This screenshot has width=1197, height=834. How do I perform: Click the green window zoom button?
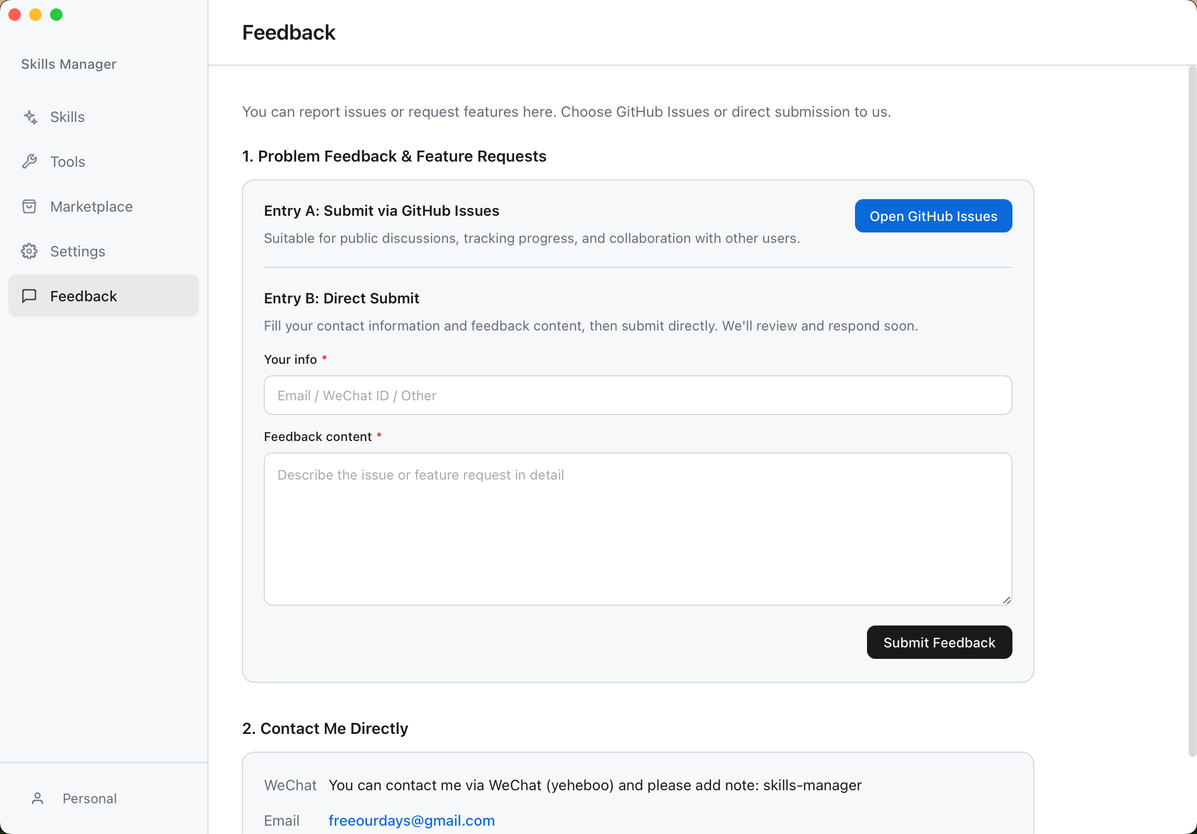pyautogui.click(x=56, y=15)
